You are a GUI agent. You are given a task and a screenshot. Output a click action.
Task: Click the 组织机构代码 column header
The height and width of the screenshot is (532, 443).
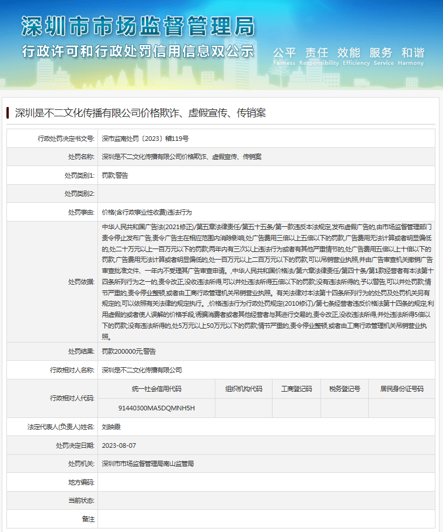[243, 389]
